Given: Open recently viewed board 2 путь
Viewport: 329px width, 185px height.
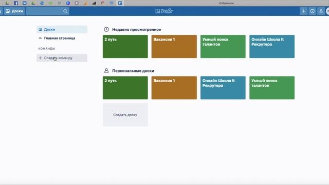Looking at the screenshot, I should tap(125, 47).
